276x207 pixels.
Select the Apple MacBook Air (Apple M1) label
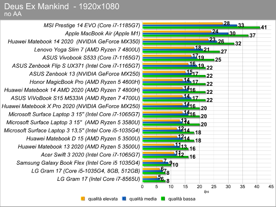[x=103, y=34]
